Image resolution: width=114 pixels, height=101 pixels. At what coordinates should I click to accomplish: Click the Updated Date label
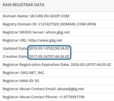click(x=15, y=49)
